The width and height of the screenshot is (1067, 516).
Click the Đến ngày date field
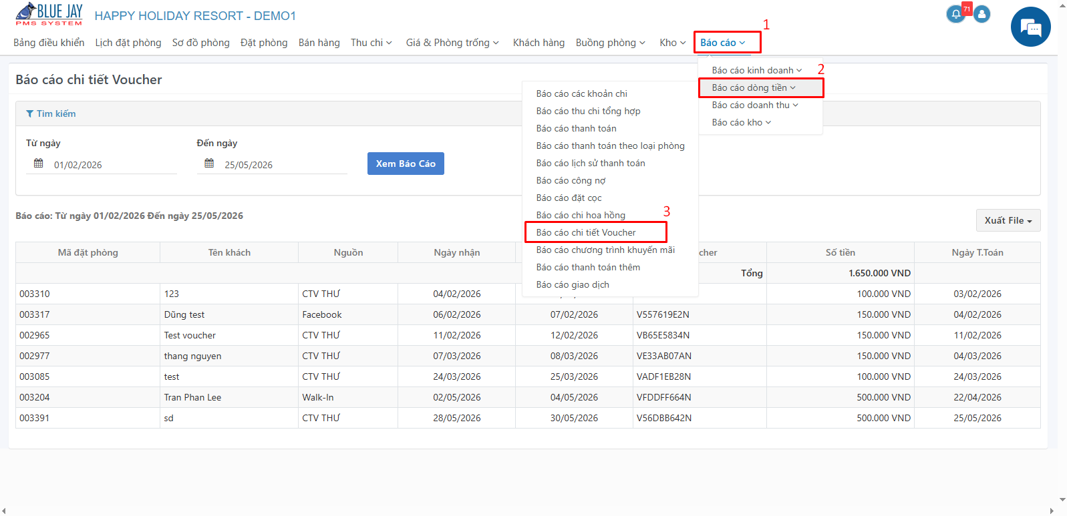pos(272,164)
